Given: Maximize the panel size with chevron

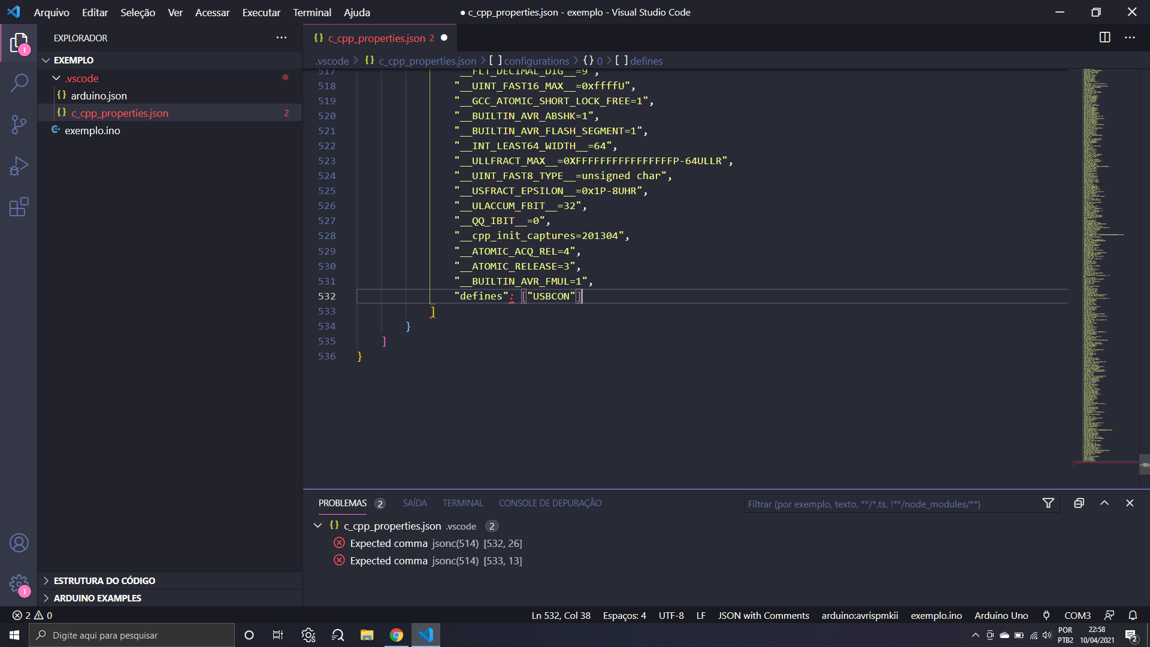Looking at the screenshot, I should click(1104, 503).
